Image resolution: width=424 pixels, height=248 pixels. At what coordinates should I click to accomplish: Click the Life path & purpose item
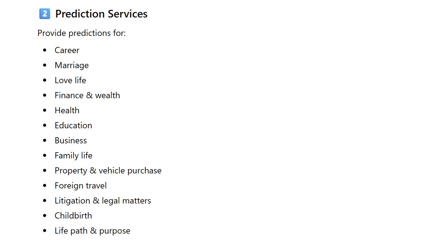92,231
